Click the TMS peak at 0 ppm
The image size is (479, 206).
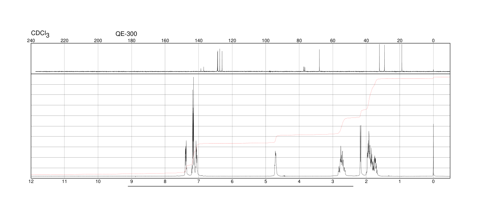tap(433, 150)
